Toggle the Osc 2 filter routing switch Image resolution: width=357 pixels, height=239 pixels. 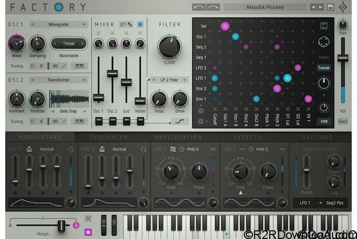click(x=113, y=121)
